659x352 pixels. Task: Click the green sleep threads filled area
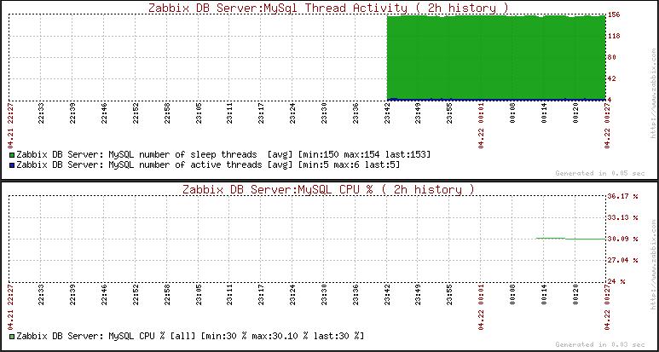click(496, 58)
